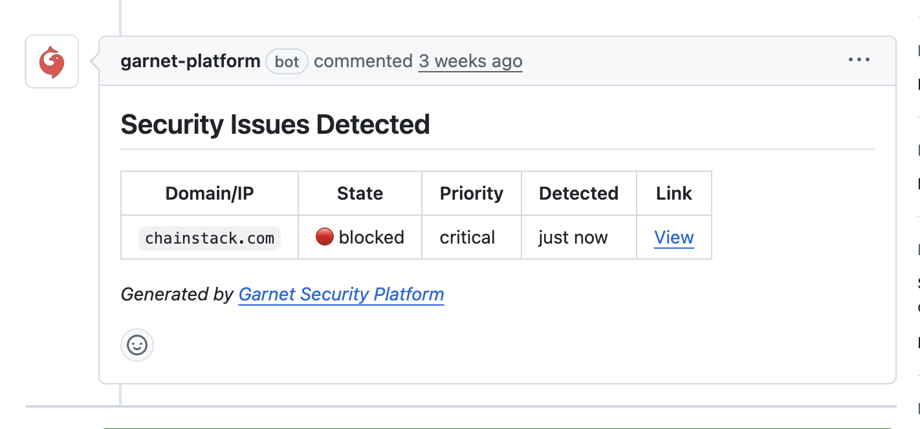Click the bot badge next to garnet-platform

click(x=286, y=61)
